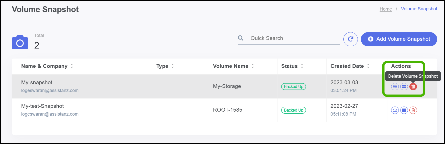Focus the Quick Search field
The width and height of the screenshot is (445, 144).
[289, 38]
